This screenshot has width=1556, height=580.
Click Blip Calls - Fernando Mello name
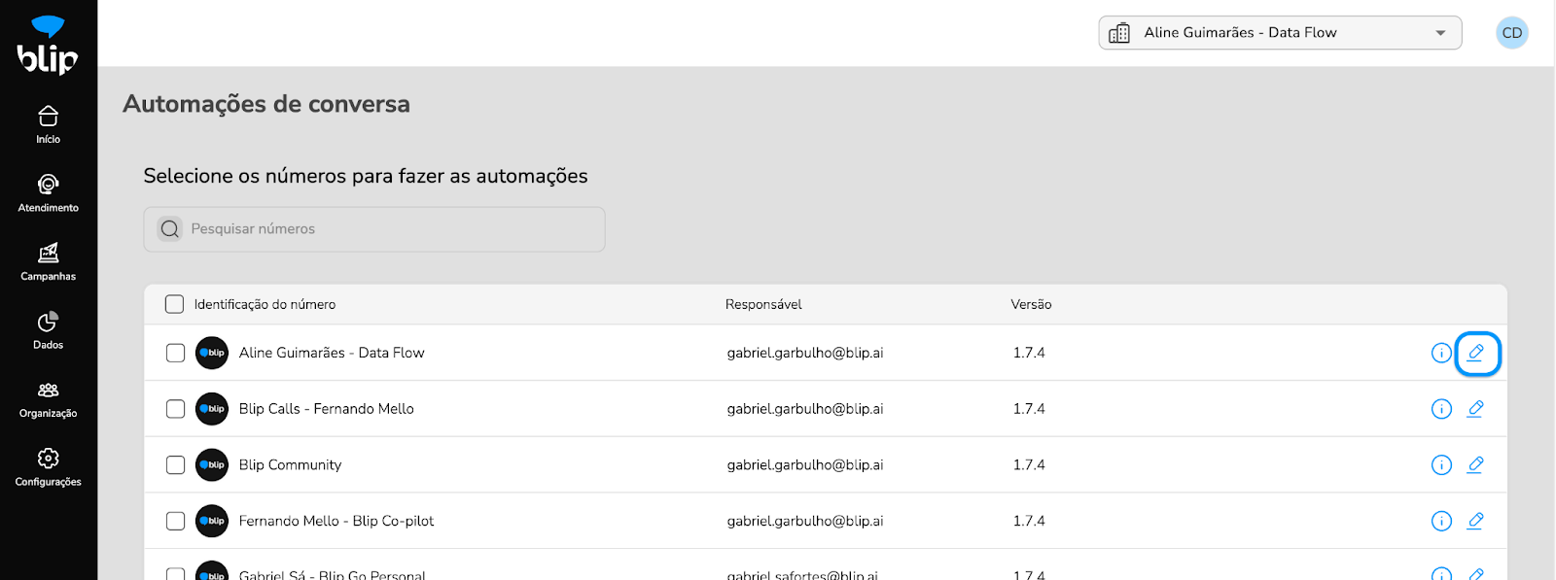327,409
